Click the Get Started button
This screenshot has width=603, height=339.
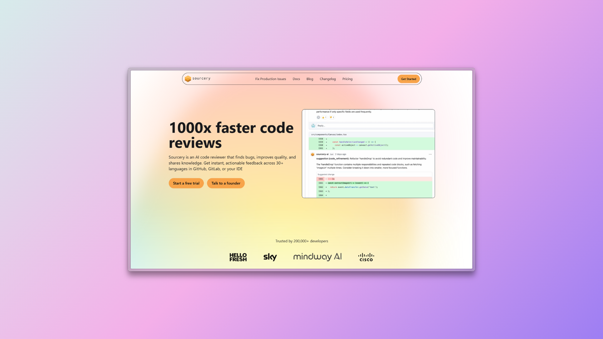408,79
